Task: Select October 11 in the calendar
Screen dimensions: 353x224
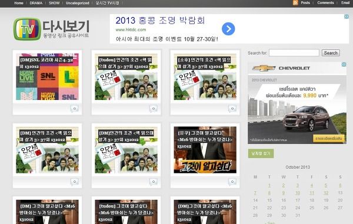Action: (x=312, y=193)
